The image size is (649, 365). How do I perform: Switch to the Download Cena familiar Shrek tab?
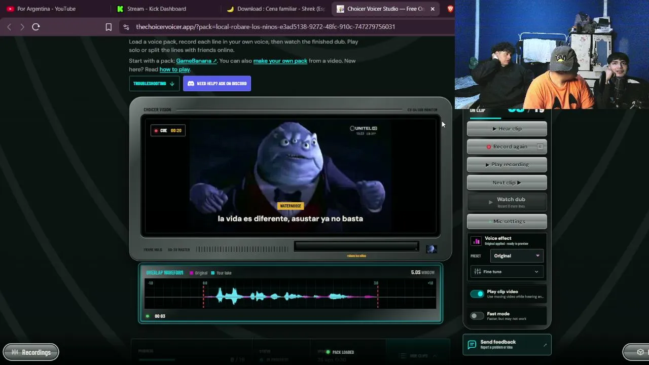pyautogui.click(x=276, y=9)
